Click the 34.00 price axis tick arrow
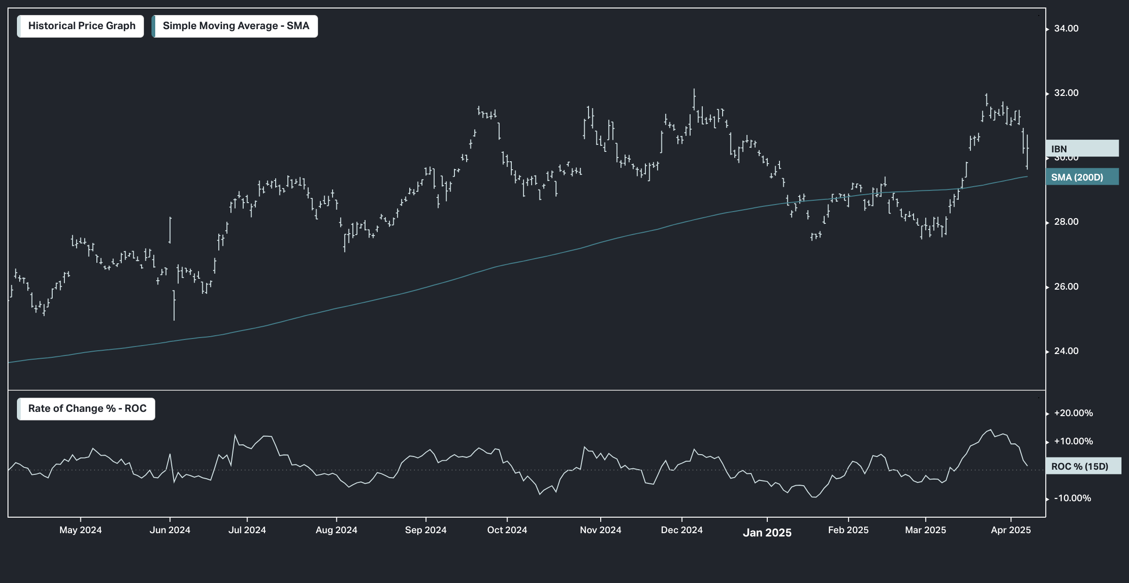The width and height of the screenshot is (1129, 583). pyautogui.click(x=1048, y=29)
